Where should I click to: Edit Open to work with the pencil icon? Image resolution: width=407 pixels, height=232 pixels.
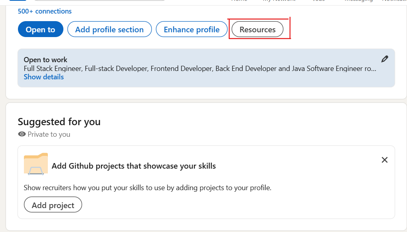tap(384, 59)
